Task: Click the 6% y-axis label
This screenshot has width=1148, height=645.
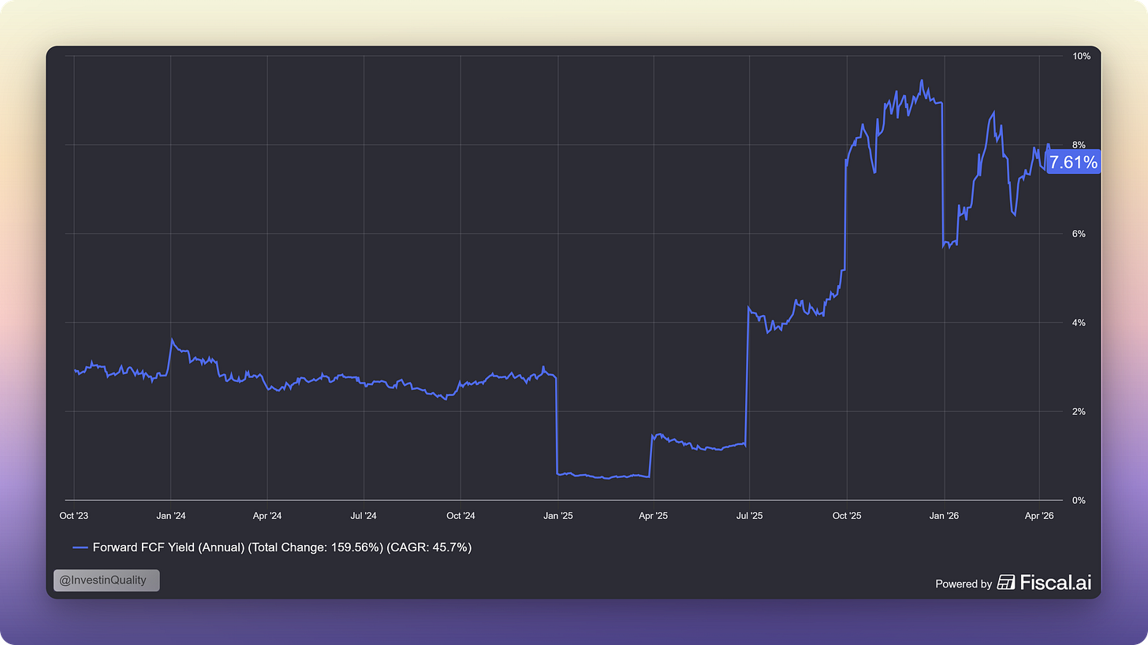Action: (1079, 234)
